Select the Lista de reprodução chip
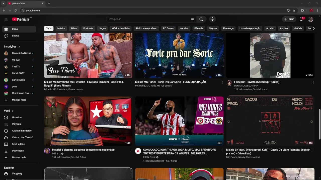321x180 pixels. [250, 28]
